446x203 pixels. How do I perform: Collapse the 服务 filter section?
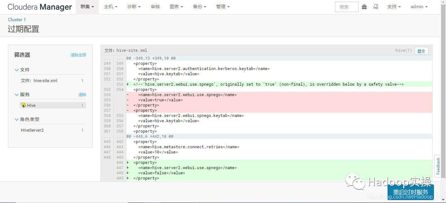[x=22, y=94]
